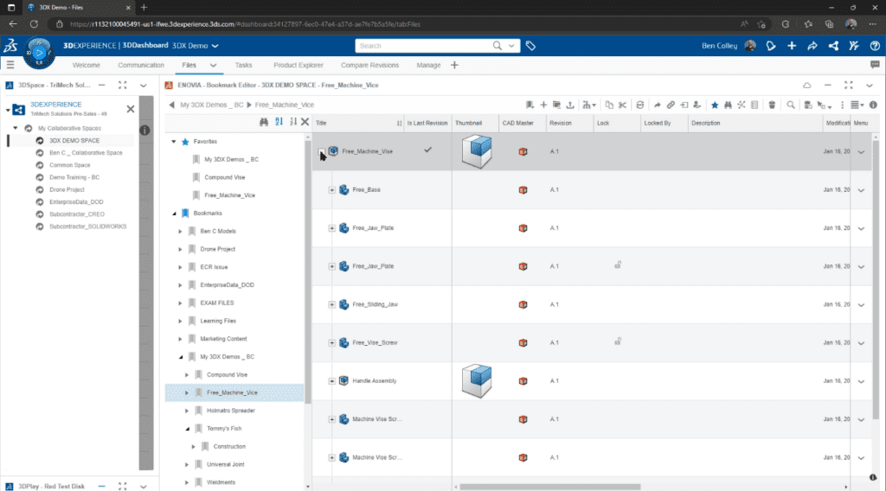This screenshot has width=886, height=491.
Task: Collapse the Favorites tree section
Action: [x=174, y=142]
